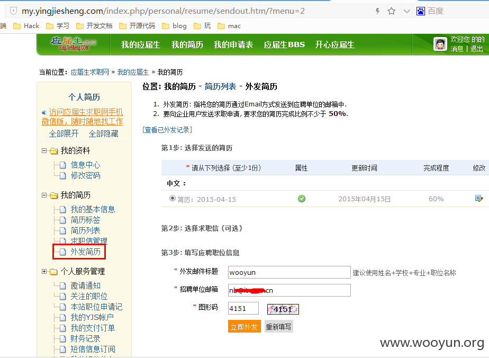Open 财务记录 in sidebar tree

pyautogui.click(x=85, y=338)
